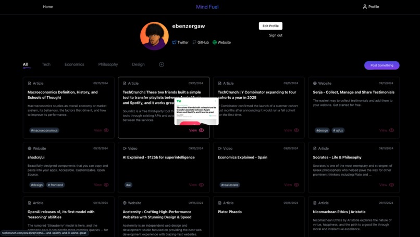Click globe icon on shadcn/ui card
The width and height of the screenshot is (420, 237).
coord(30,148)
